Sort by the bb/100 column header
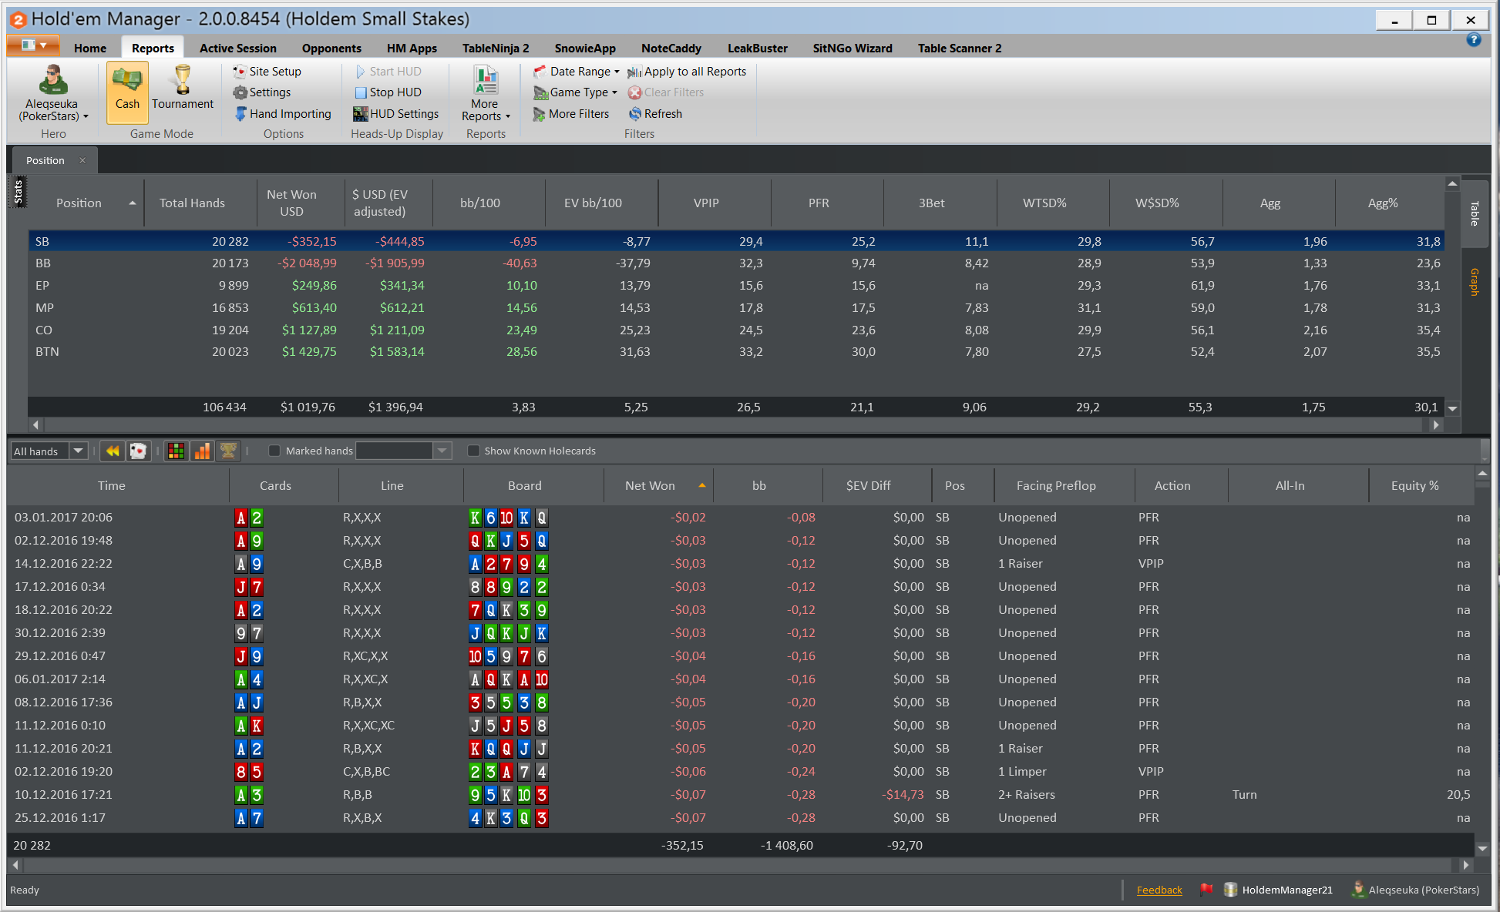This screenshot has height=912, width=1500. (x=479, y=203)
